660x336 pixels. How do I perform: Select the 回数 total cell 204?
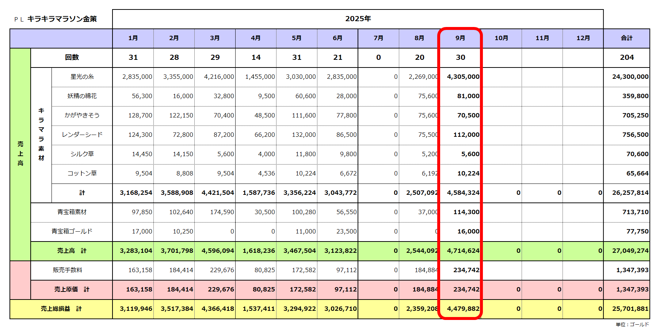click(626, 57)
